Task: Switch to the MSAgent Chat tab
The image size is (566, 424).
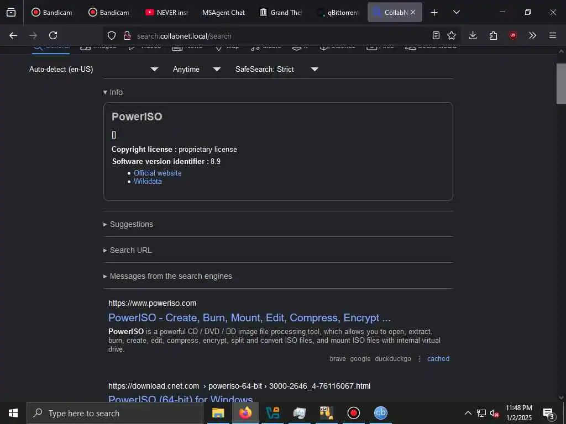Action: 223,12
